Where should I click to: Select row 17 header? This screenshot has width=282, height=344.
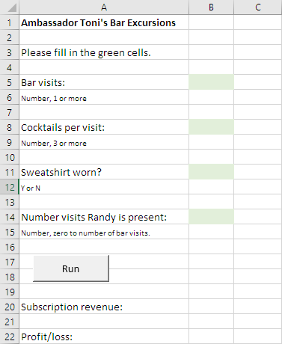click(10, 262)
